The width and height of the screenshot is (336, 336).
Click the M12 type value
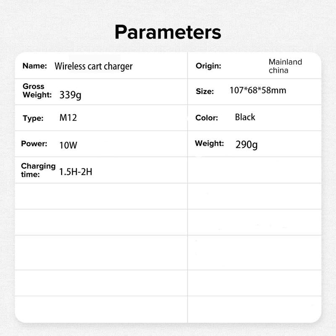[68, 118]
